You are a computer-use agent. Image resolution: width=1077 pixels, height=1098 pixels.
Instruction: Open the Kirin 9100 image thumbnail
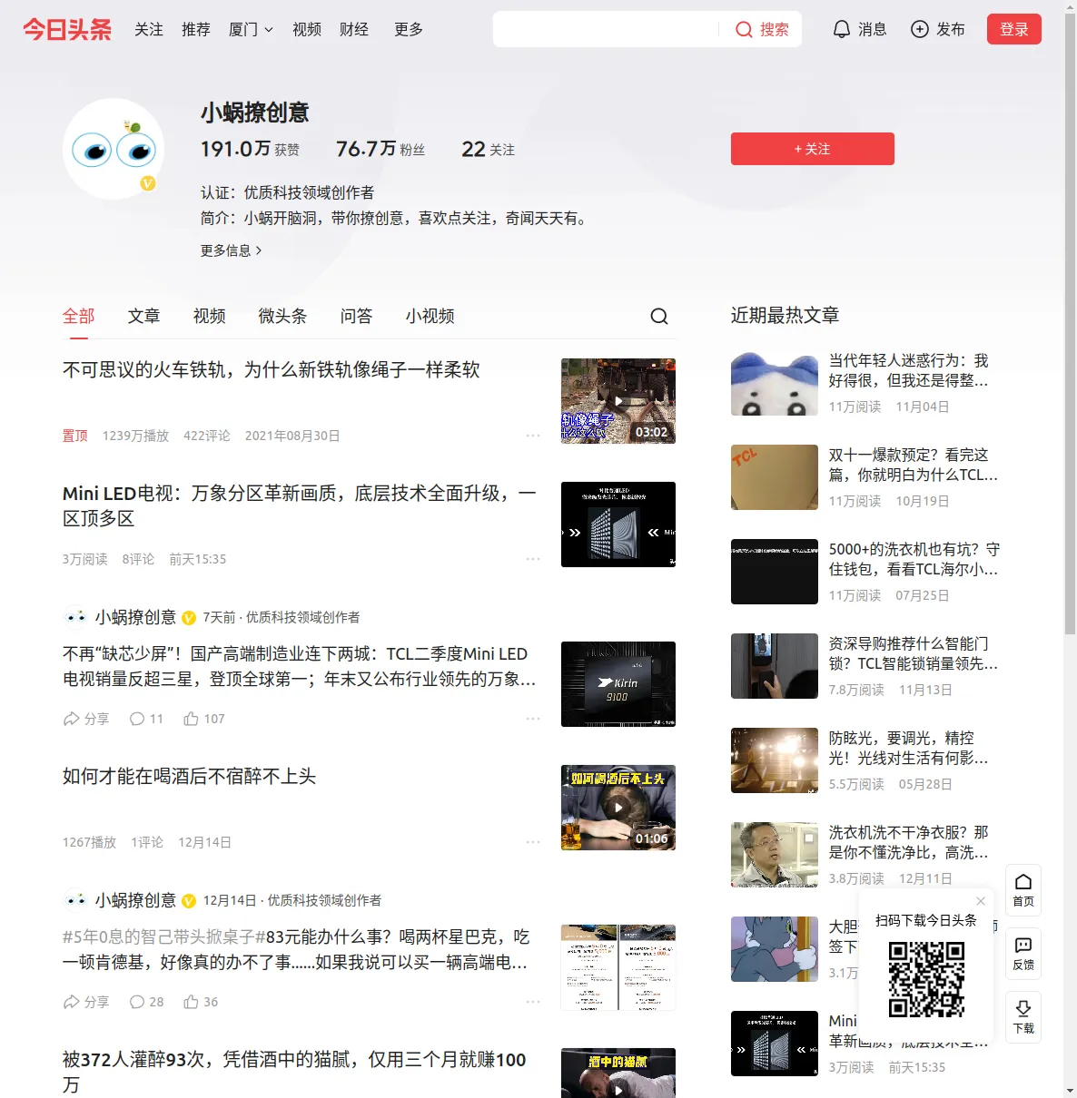click(x=618, y=684)
